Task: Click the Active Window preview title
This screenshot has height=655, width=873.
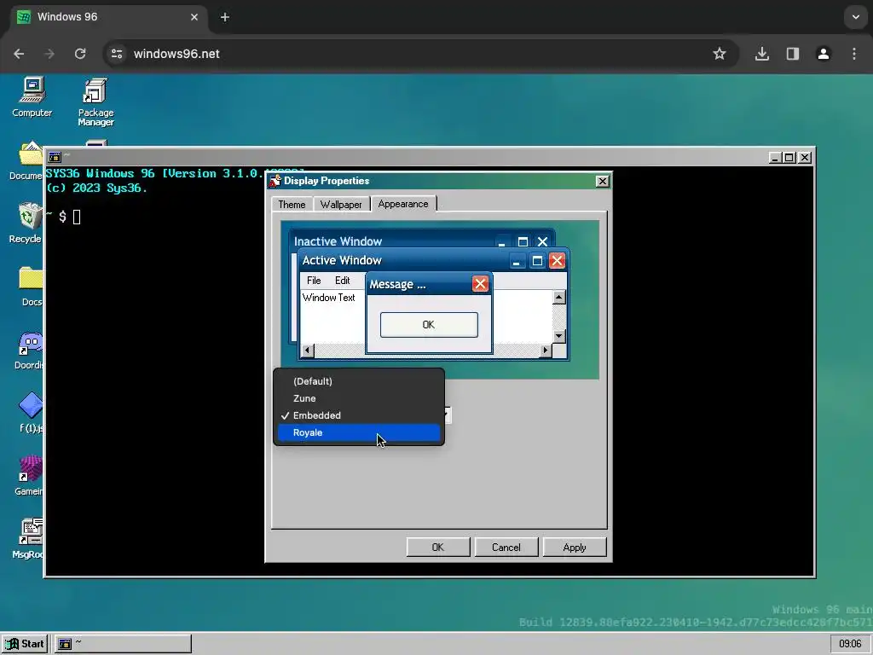Action: point(342,261)
